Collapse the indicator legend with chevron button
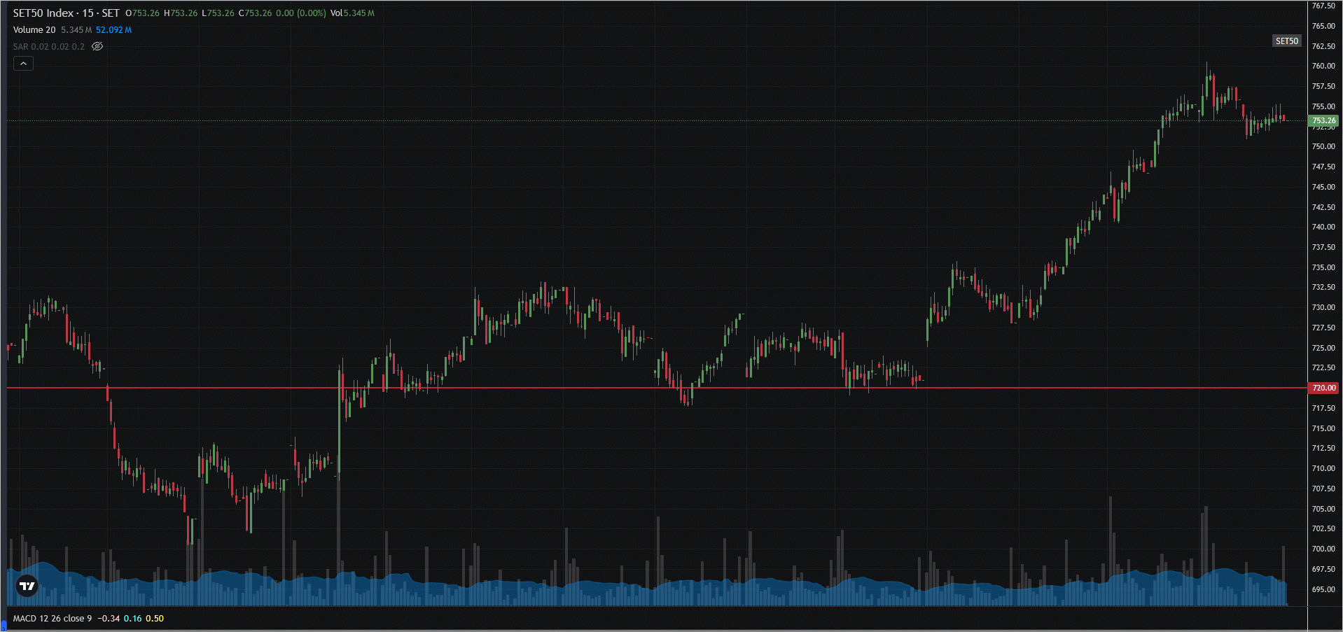The height and width of the screenshot is (632, 1343). point(23,64)
